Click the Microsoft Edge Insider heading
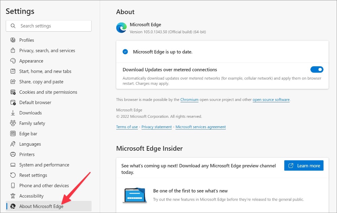 tap(149, 148)
